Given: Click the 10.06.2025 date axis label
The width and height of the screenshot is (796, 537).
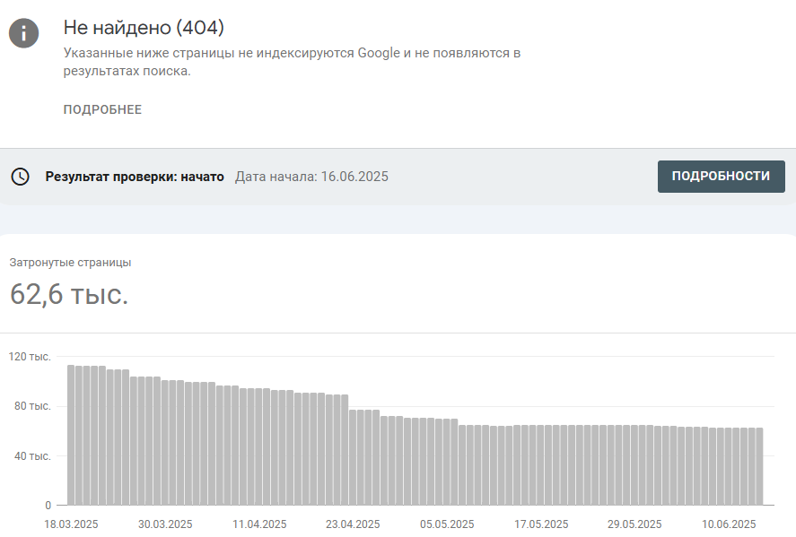Looking at the screenshot, I should 729,524.
